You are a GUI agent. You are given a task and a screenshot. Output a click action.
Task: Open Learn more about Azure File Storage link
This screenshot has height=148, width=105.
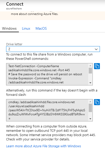tap(44, 146)
